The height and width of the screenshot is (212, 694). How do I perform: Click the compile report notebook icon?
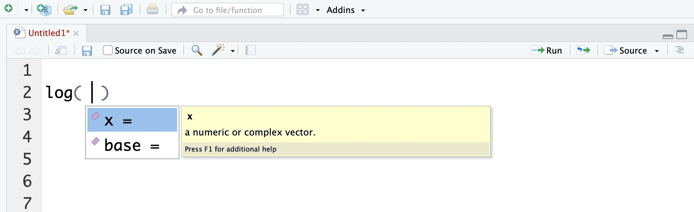point(250,50)
